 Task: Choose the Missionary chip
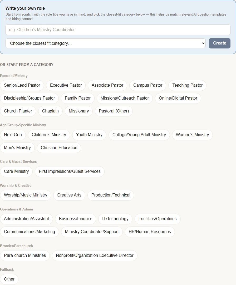point(79,111)
